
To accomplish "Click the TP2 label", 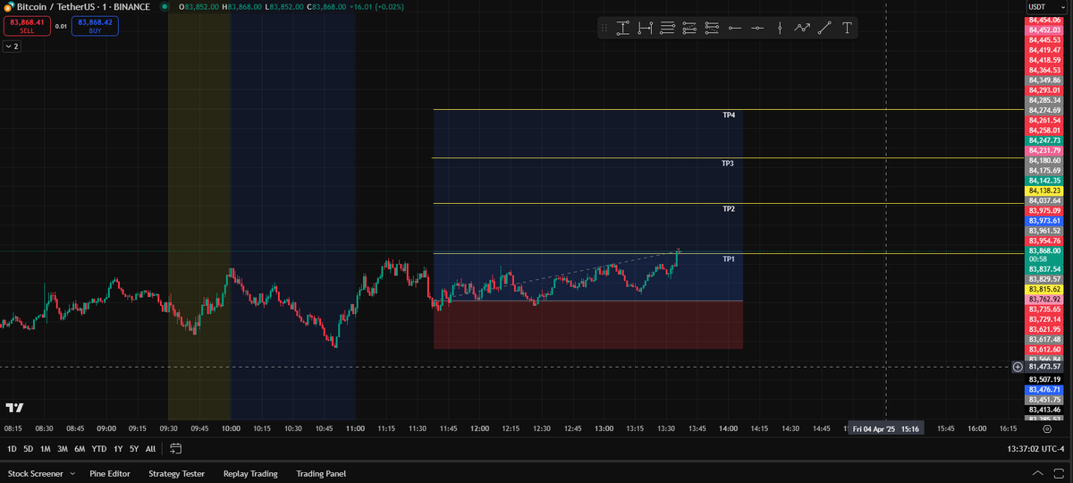I will [729, 208].
